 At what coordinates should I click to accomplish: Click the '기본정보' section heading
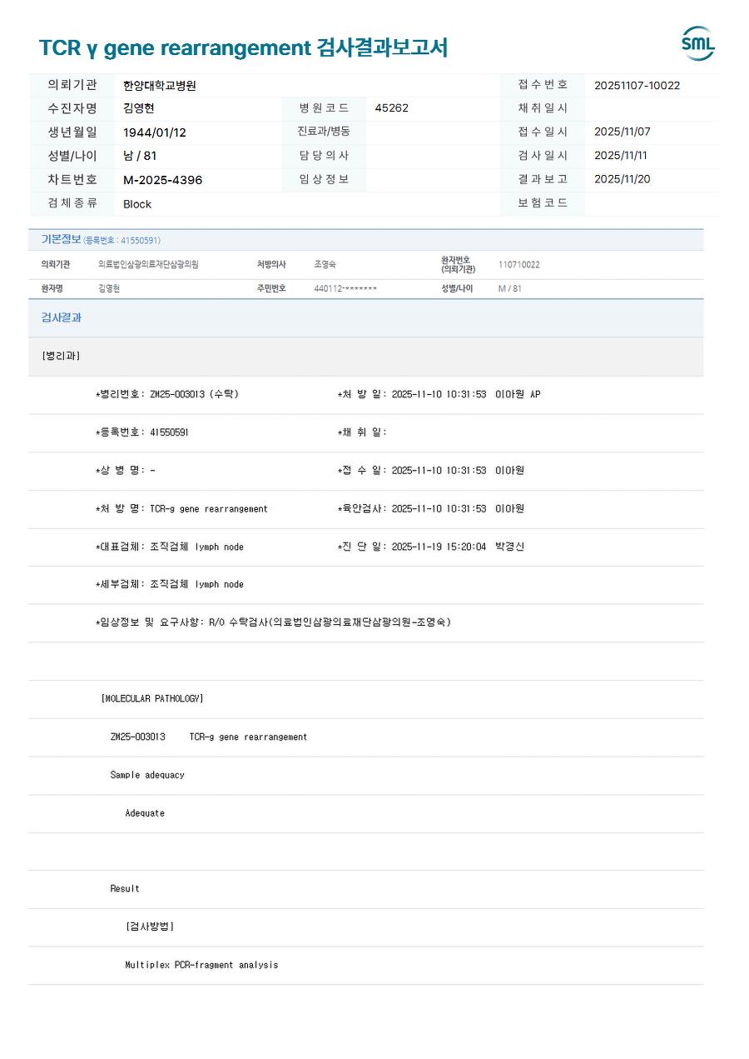pyautogui.click(x=61, y=239)
